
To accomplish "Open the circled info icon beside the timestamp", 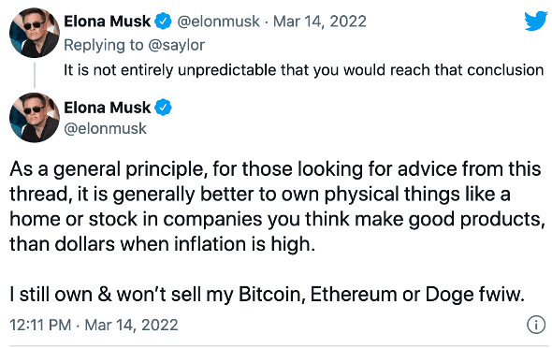I will [x=536, y=325].
